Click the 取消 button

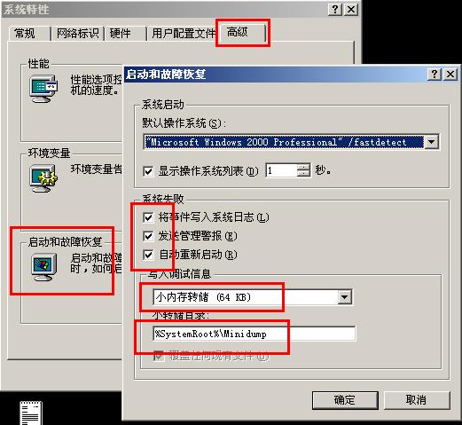[x=417, y=400]
